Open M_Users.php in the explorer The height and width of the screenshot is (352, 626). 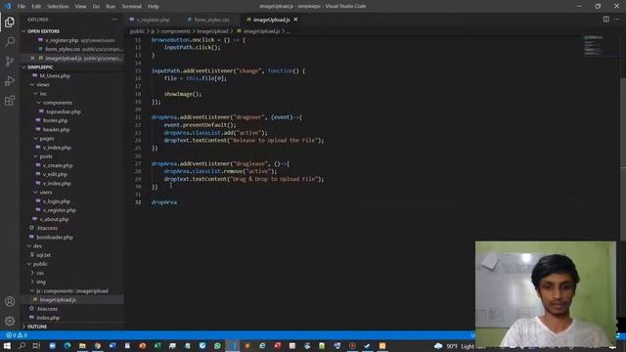[55, 76]
